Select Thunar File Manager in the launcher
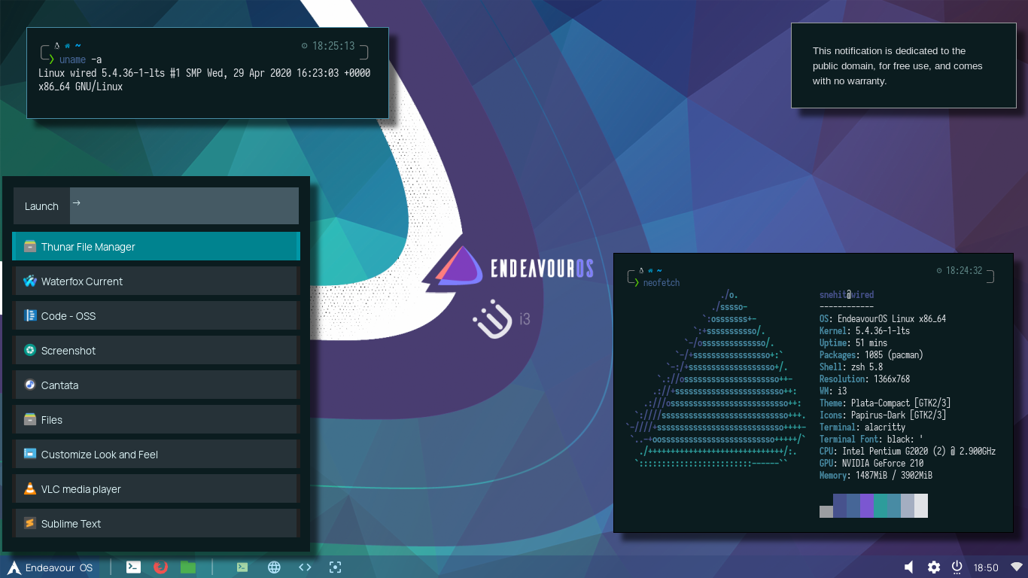Viewport: 1028px width, 578px height. click(156, 246)
